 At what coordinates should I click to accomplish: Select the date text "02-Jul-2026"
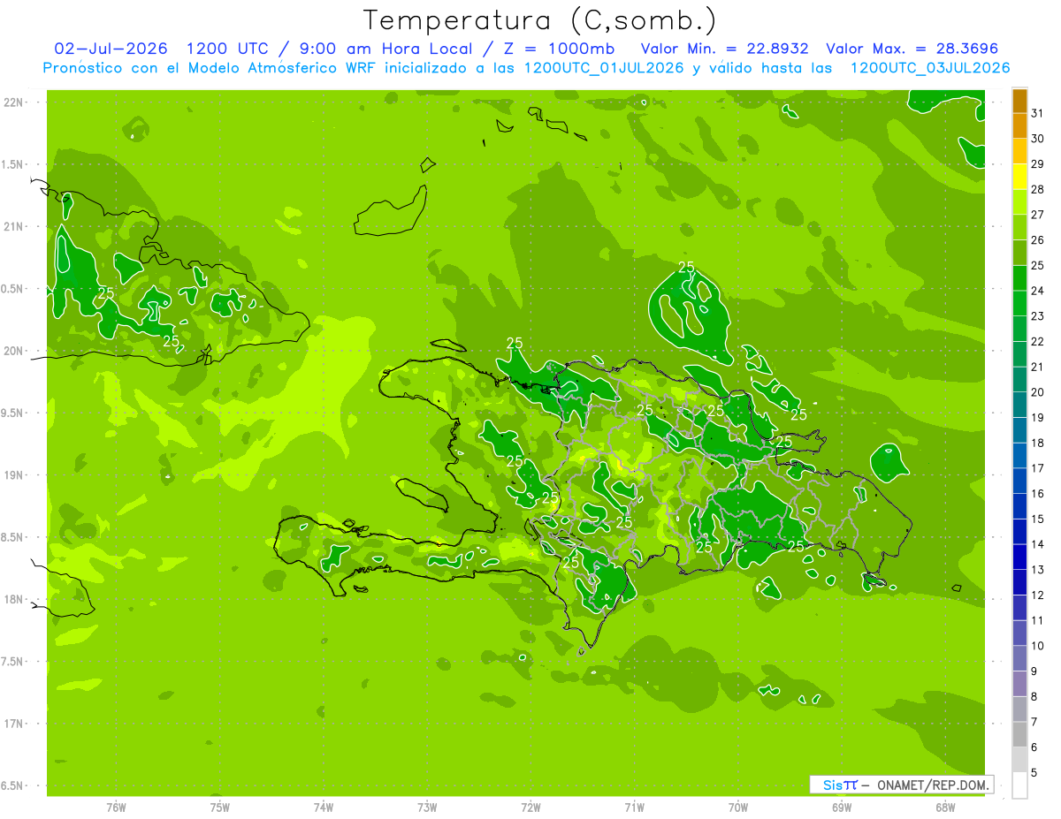pos(112,49)
